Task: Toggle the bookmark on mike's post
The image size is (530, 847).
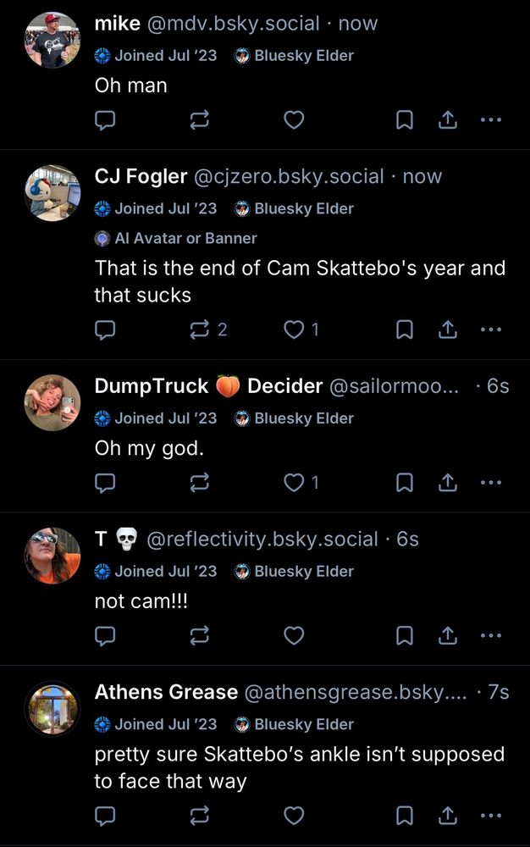Action: 404,119
